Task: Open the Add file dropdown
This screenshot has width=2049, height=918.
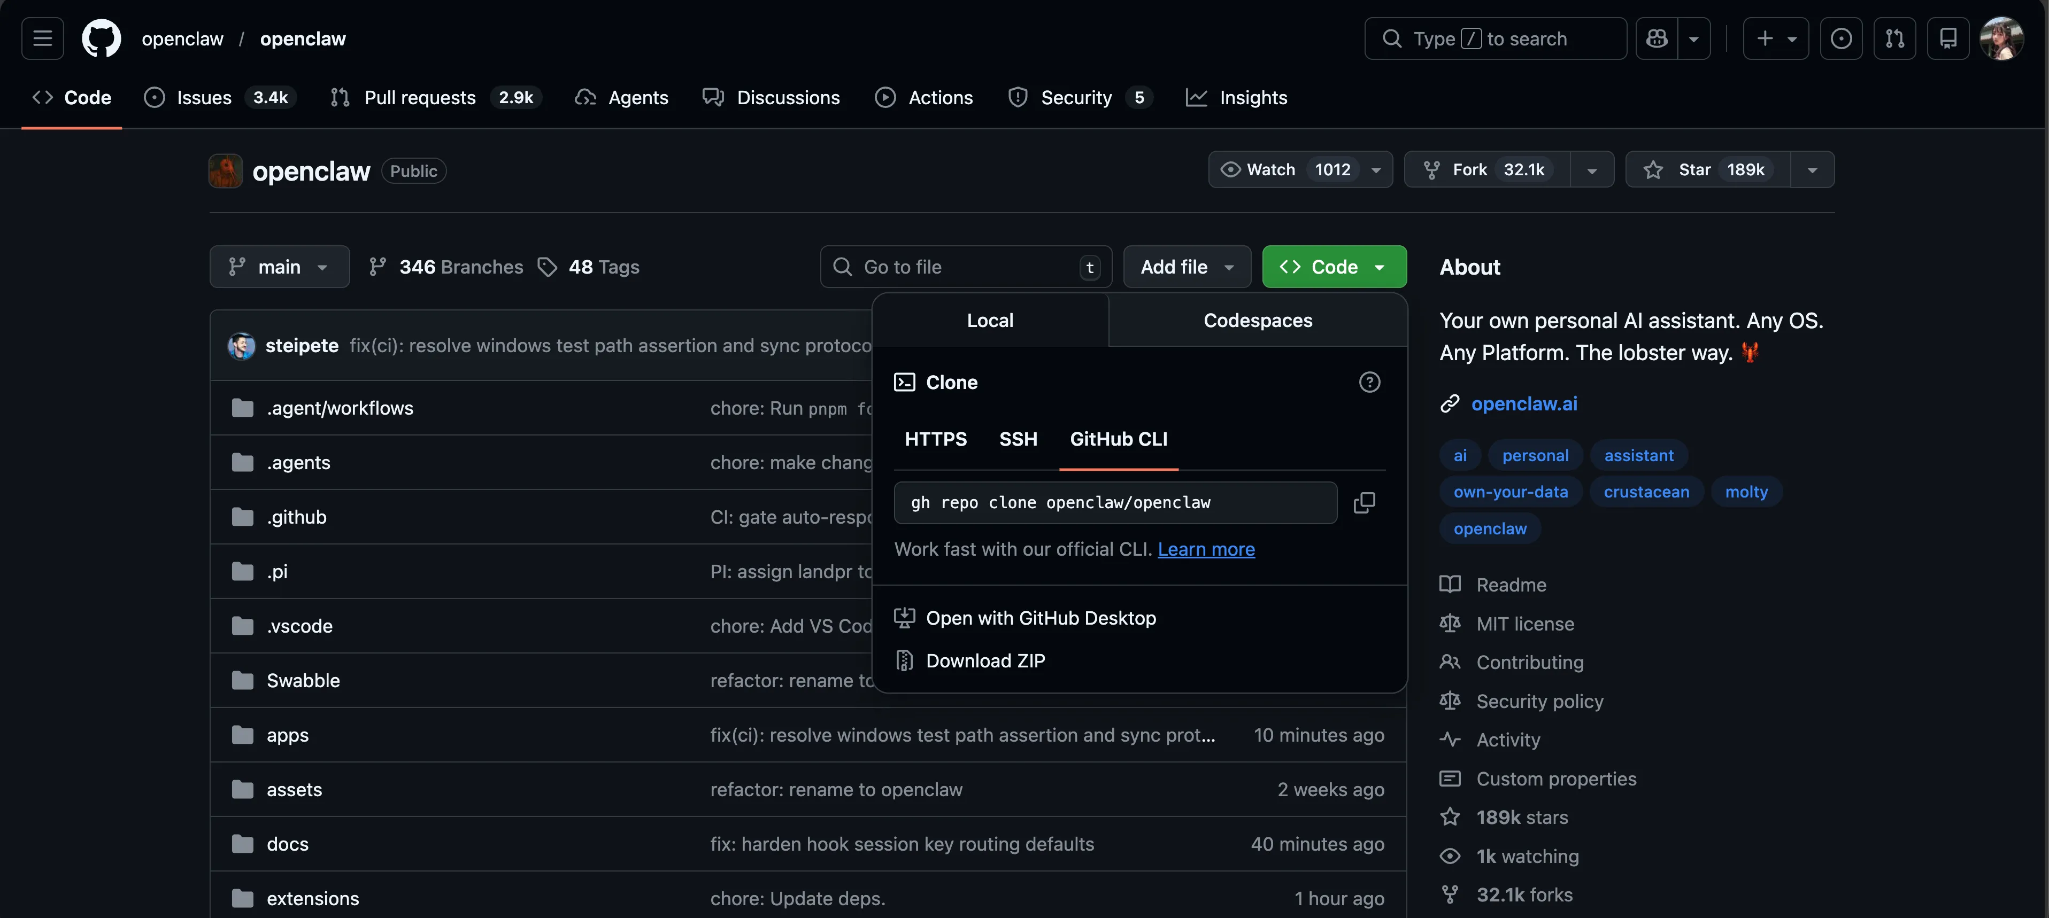Action: (x=1186, y=267)
